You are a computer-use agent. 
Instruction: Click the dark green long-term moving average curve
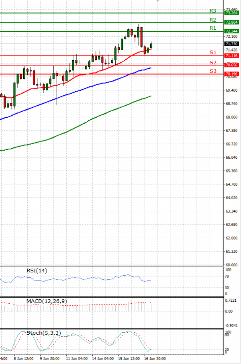click(77, 127)
